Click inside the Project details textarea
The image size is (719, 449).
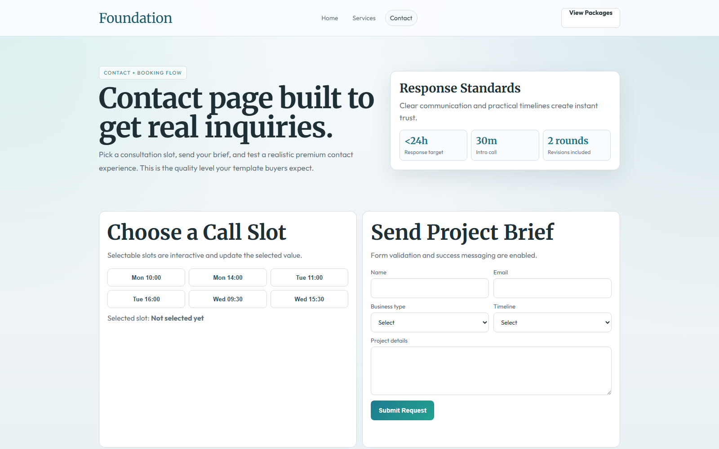pyautogui.click(x=491, y=370)
